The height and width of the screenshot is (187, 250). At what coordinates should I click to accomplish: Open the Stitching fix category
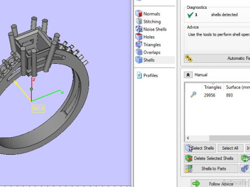pos(152,21)
